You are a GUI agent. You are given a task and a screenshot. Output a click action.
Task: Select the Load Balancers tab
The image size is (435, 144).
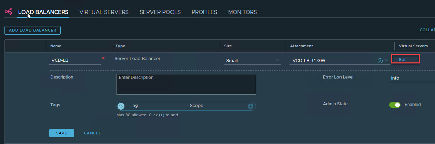coord(43,12)
